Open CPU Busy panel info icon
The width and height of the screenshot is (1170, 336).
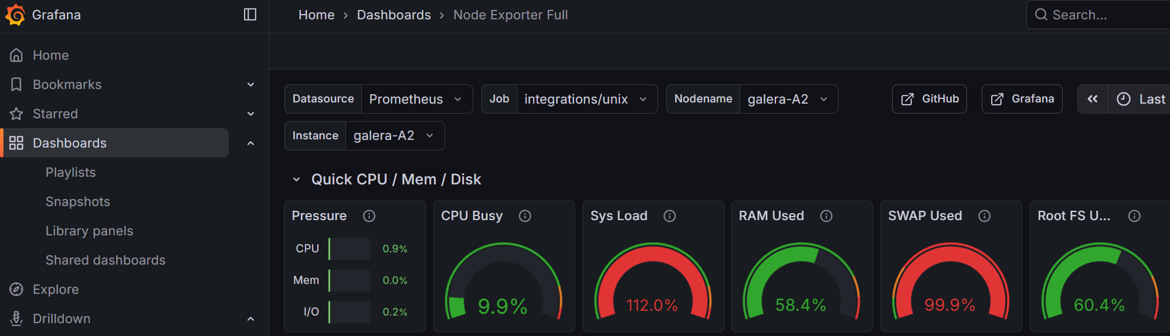pyautogui.click(x=525, y=216)
